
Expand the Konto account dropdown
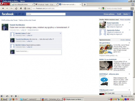[126, 14]
